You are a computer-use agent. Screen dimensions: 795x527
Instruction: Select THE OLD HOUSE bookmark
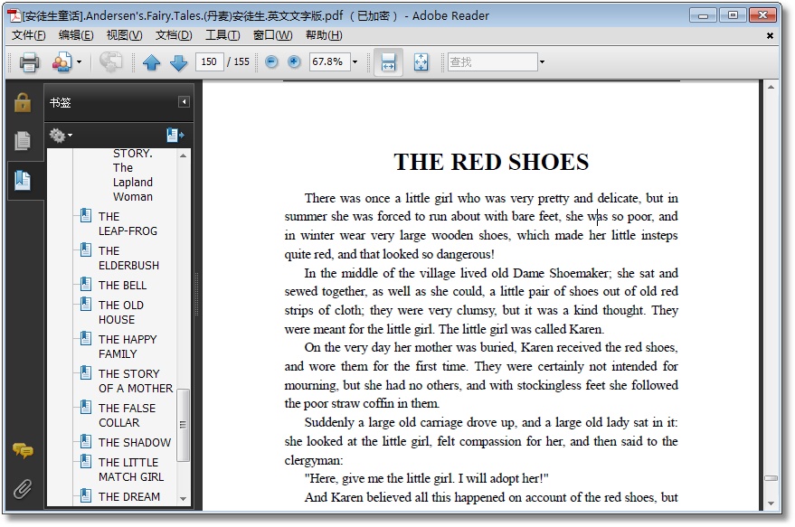pos(120,312)
